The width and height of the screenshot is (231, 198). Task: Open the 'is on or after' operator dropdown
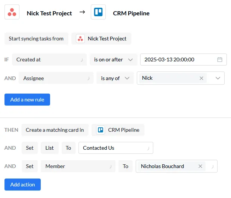113,60
